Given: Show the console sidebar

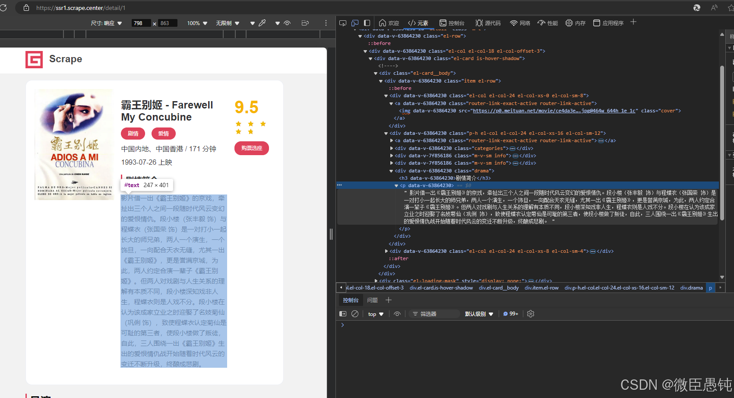Looking at the screenshot, I should coord(342,314).
